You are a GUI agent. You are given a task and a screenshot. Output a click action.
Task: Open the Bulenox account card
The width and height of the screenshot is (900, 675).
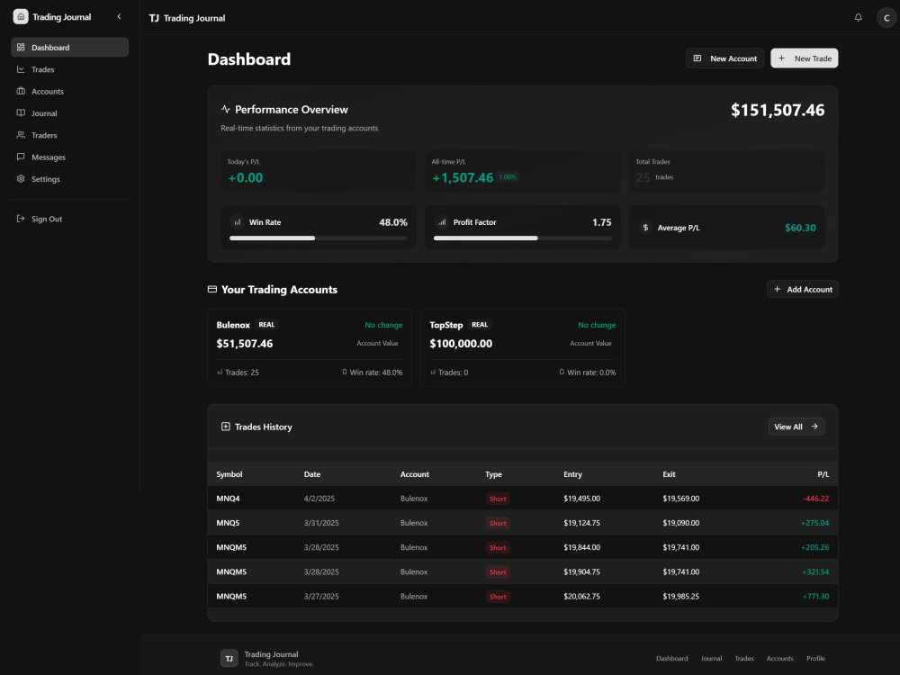(310, 347)
